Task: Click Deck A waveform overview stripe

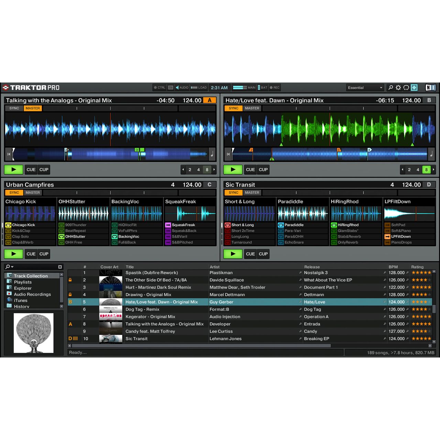Action: 110,154
